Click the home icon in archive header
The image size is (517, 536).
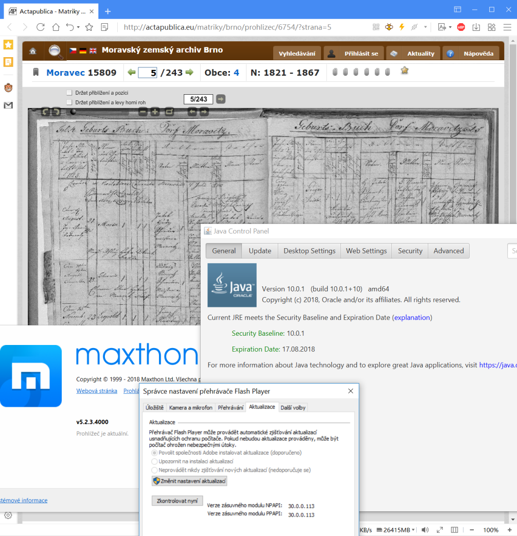[x=33, y=51]
